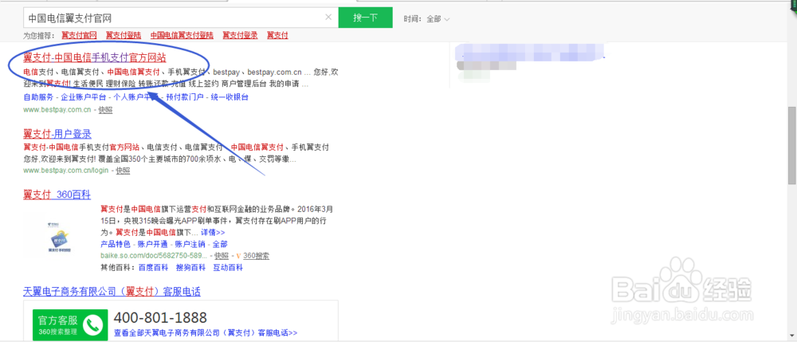
Task: Open 互动百科 alternative encyclopedia
Action: (x=228, y=267)
